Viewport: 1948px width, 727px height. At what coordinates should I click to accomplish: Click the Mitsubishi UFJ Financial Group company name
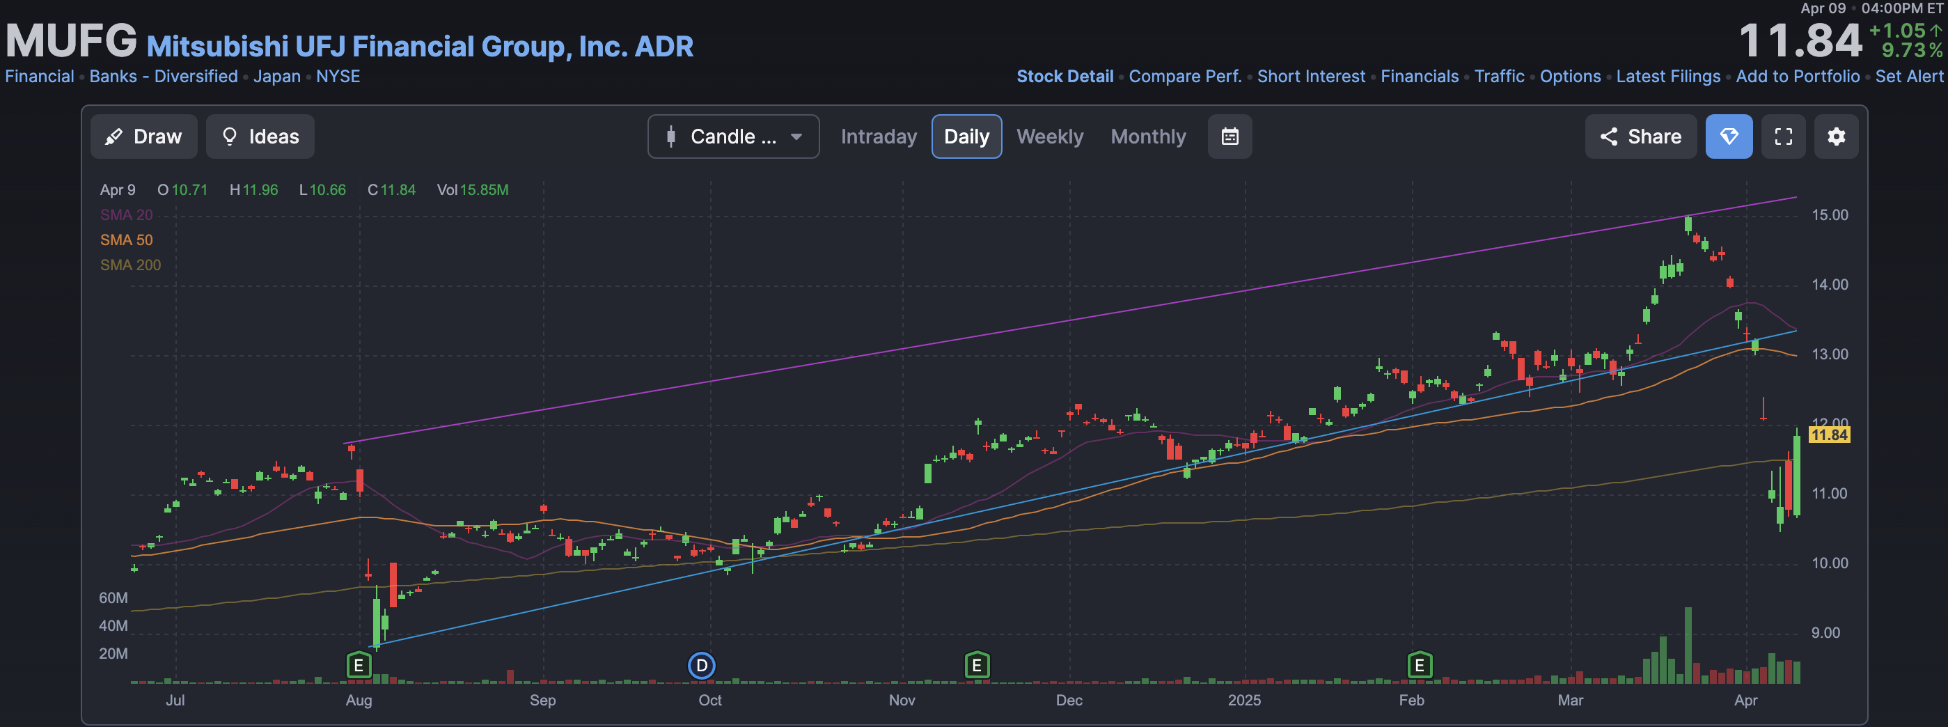[x=420, y=46]
